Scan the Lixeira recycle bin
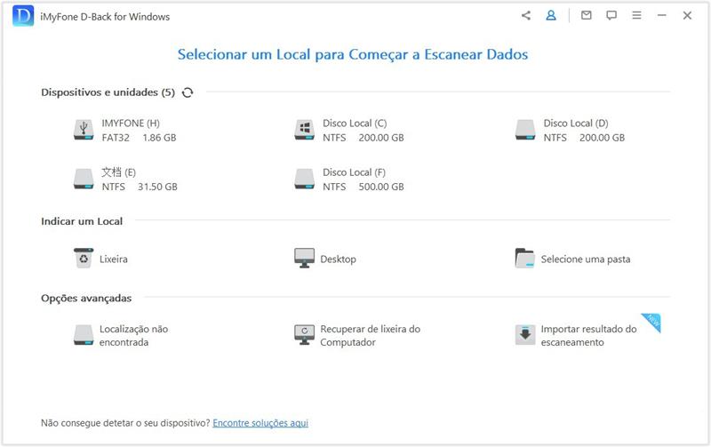 point(101,259)
